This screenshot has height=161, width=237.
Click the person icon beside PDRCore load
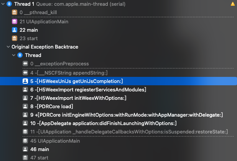(x=25, y=106)
